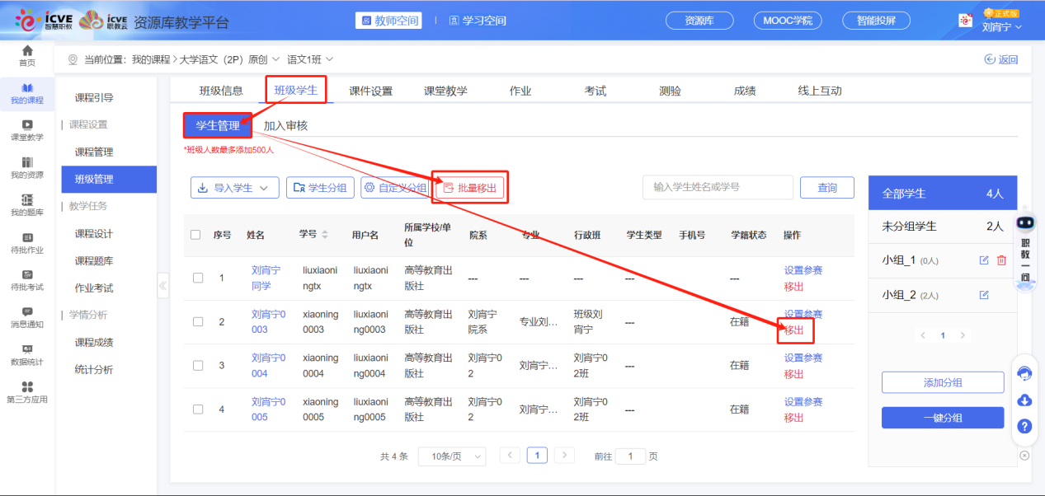Delete 小组_1 using the trash icon
The width and height of the screenshot is (1045, 496).
1001,260
